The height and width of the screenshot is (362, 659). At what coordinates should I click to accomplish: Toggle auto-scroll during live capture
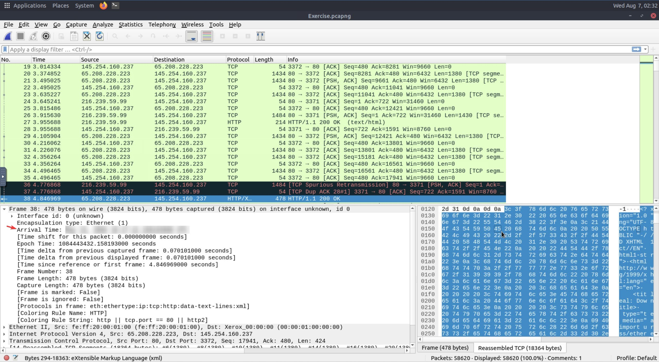192,36
